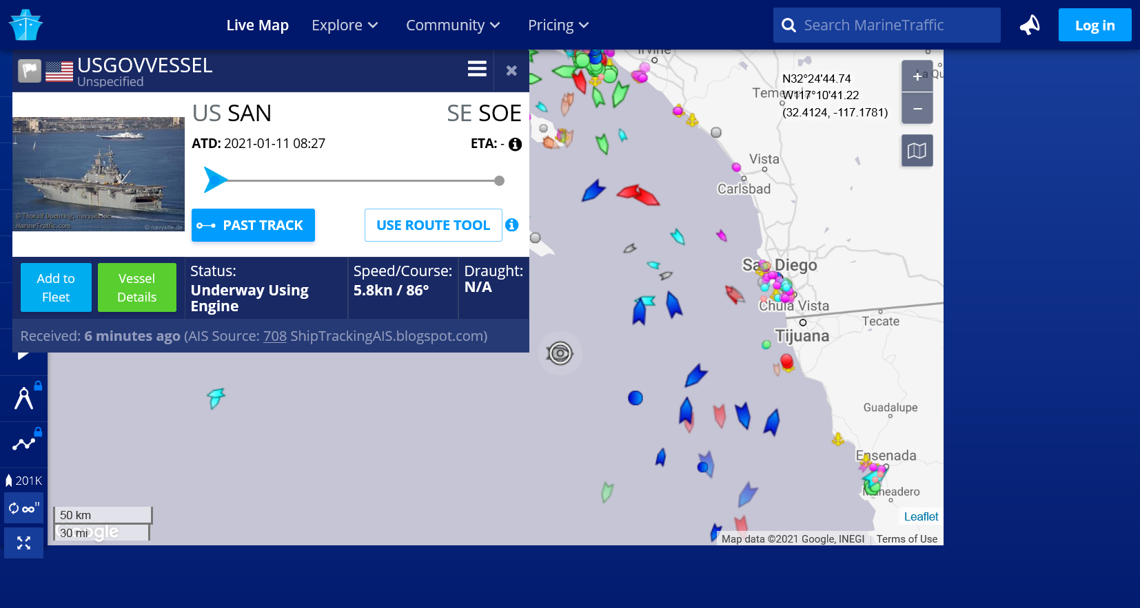Click the SE SOE destination port
This screenshot has width=1140, height=608.
484,113
